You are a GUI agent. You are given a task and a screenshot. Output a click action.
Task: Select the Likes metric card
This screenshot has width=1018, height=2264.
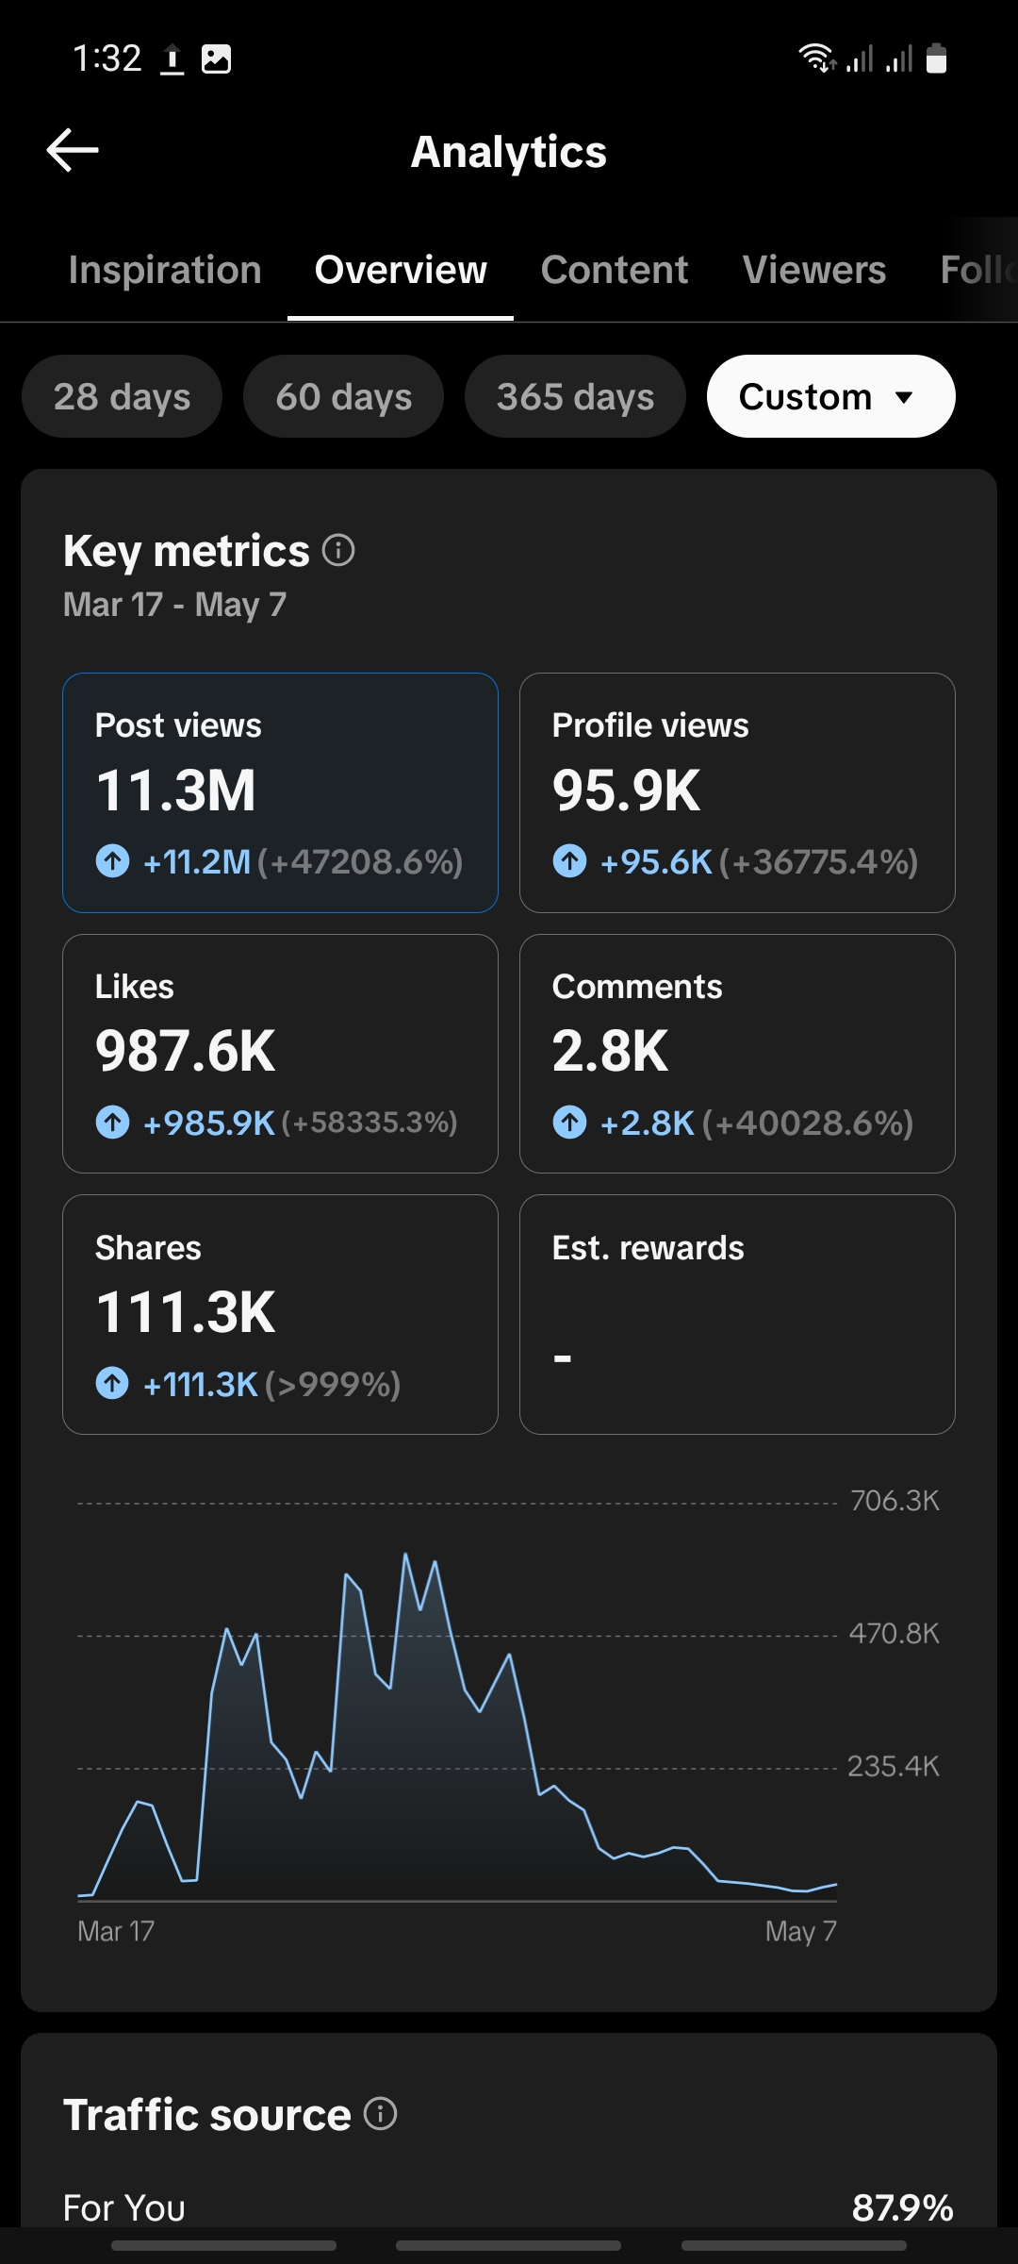(x=280, y=1054)
